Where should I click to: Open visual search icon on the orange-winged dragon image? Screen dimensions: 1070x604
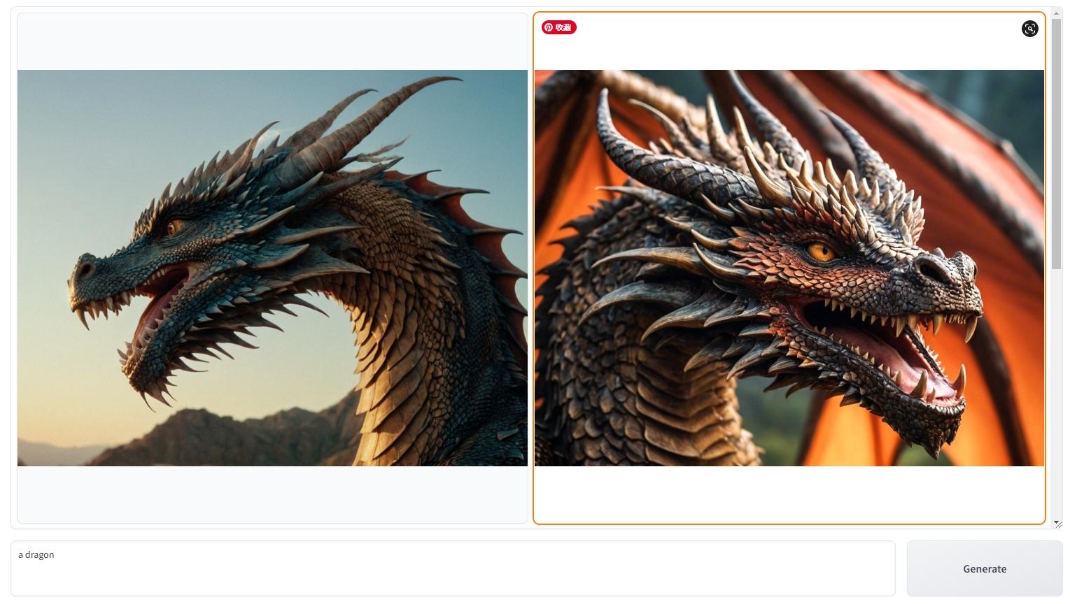tap(1029, 29)
